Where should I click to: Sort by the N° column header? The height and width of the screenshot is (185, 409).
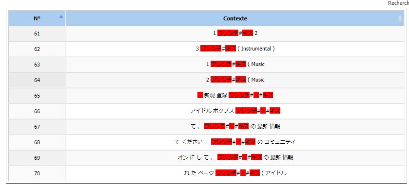[37, 18]
